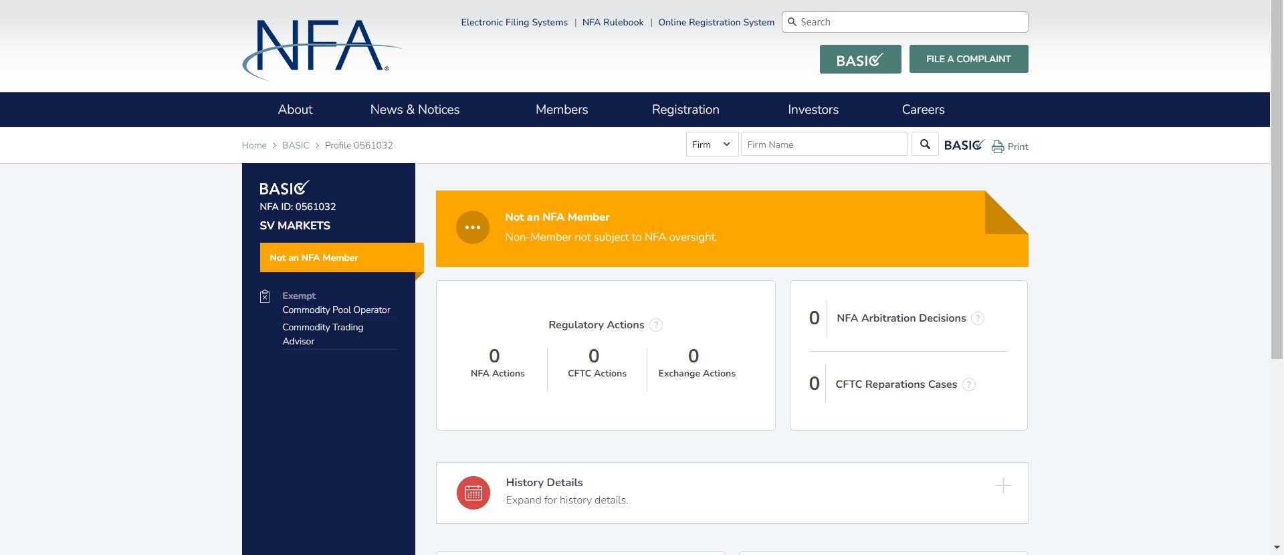Click the printer icon
This screenshot has width=1284, height=555.
[x=998, y=146]
